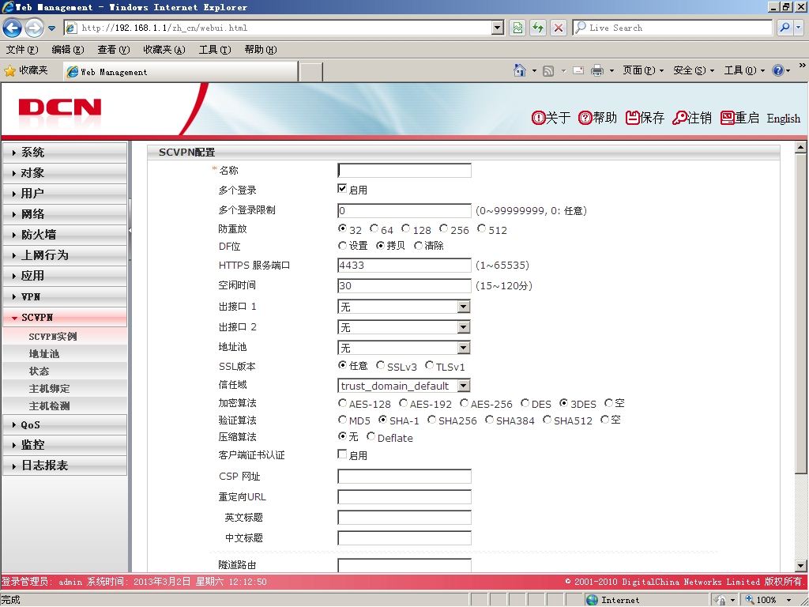The height and width of the screenshot is (607, 809).
Task: Open the blue Help question icon
Action: 778,70
